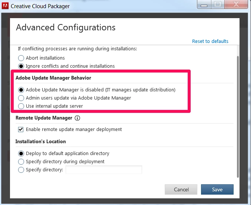Click the Advanced Configurations title
This screenshot has height=205, width=251.
(x=66, y=27)
